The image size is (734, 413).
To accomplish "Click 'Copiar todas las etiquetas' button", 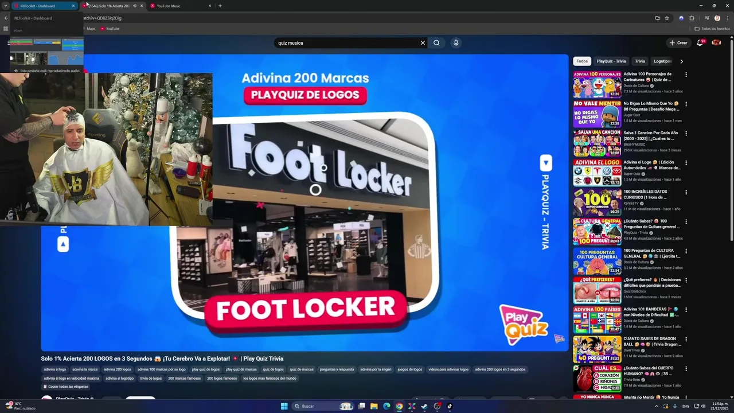I will (65, 387).
